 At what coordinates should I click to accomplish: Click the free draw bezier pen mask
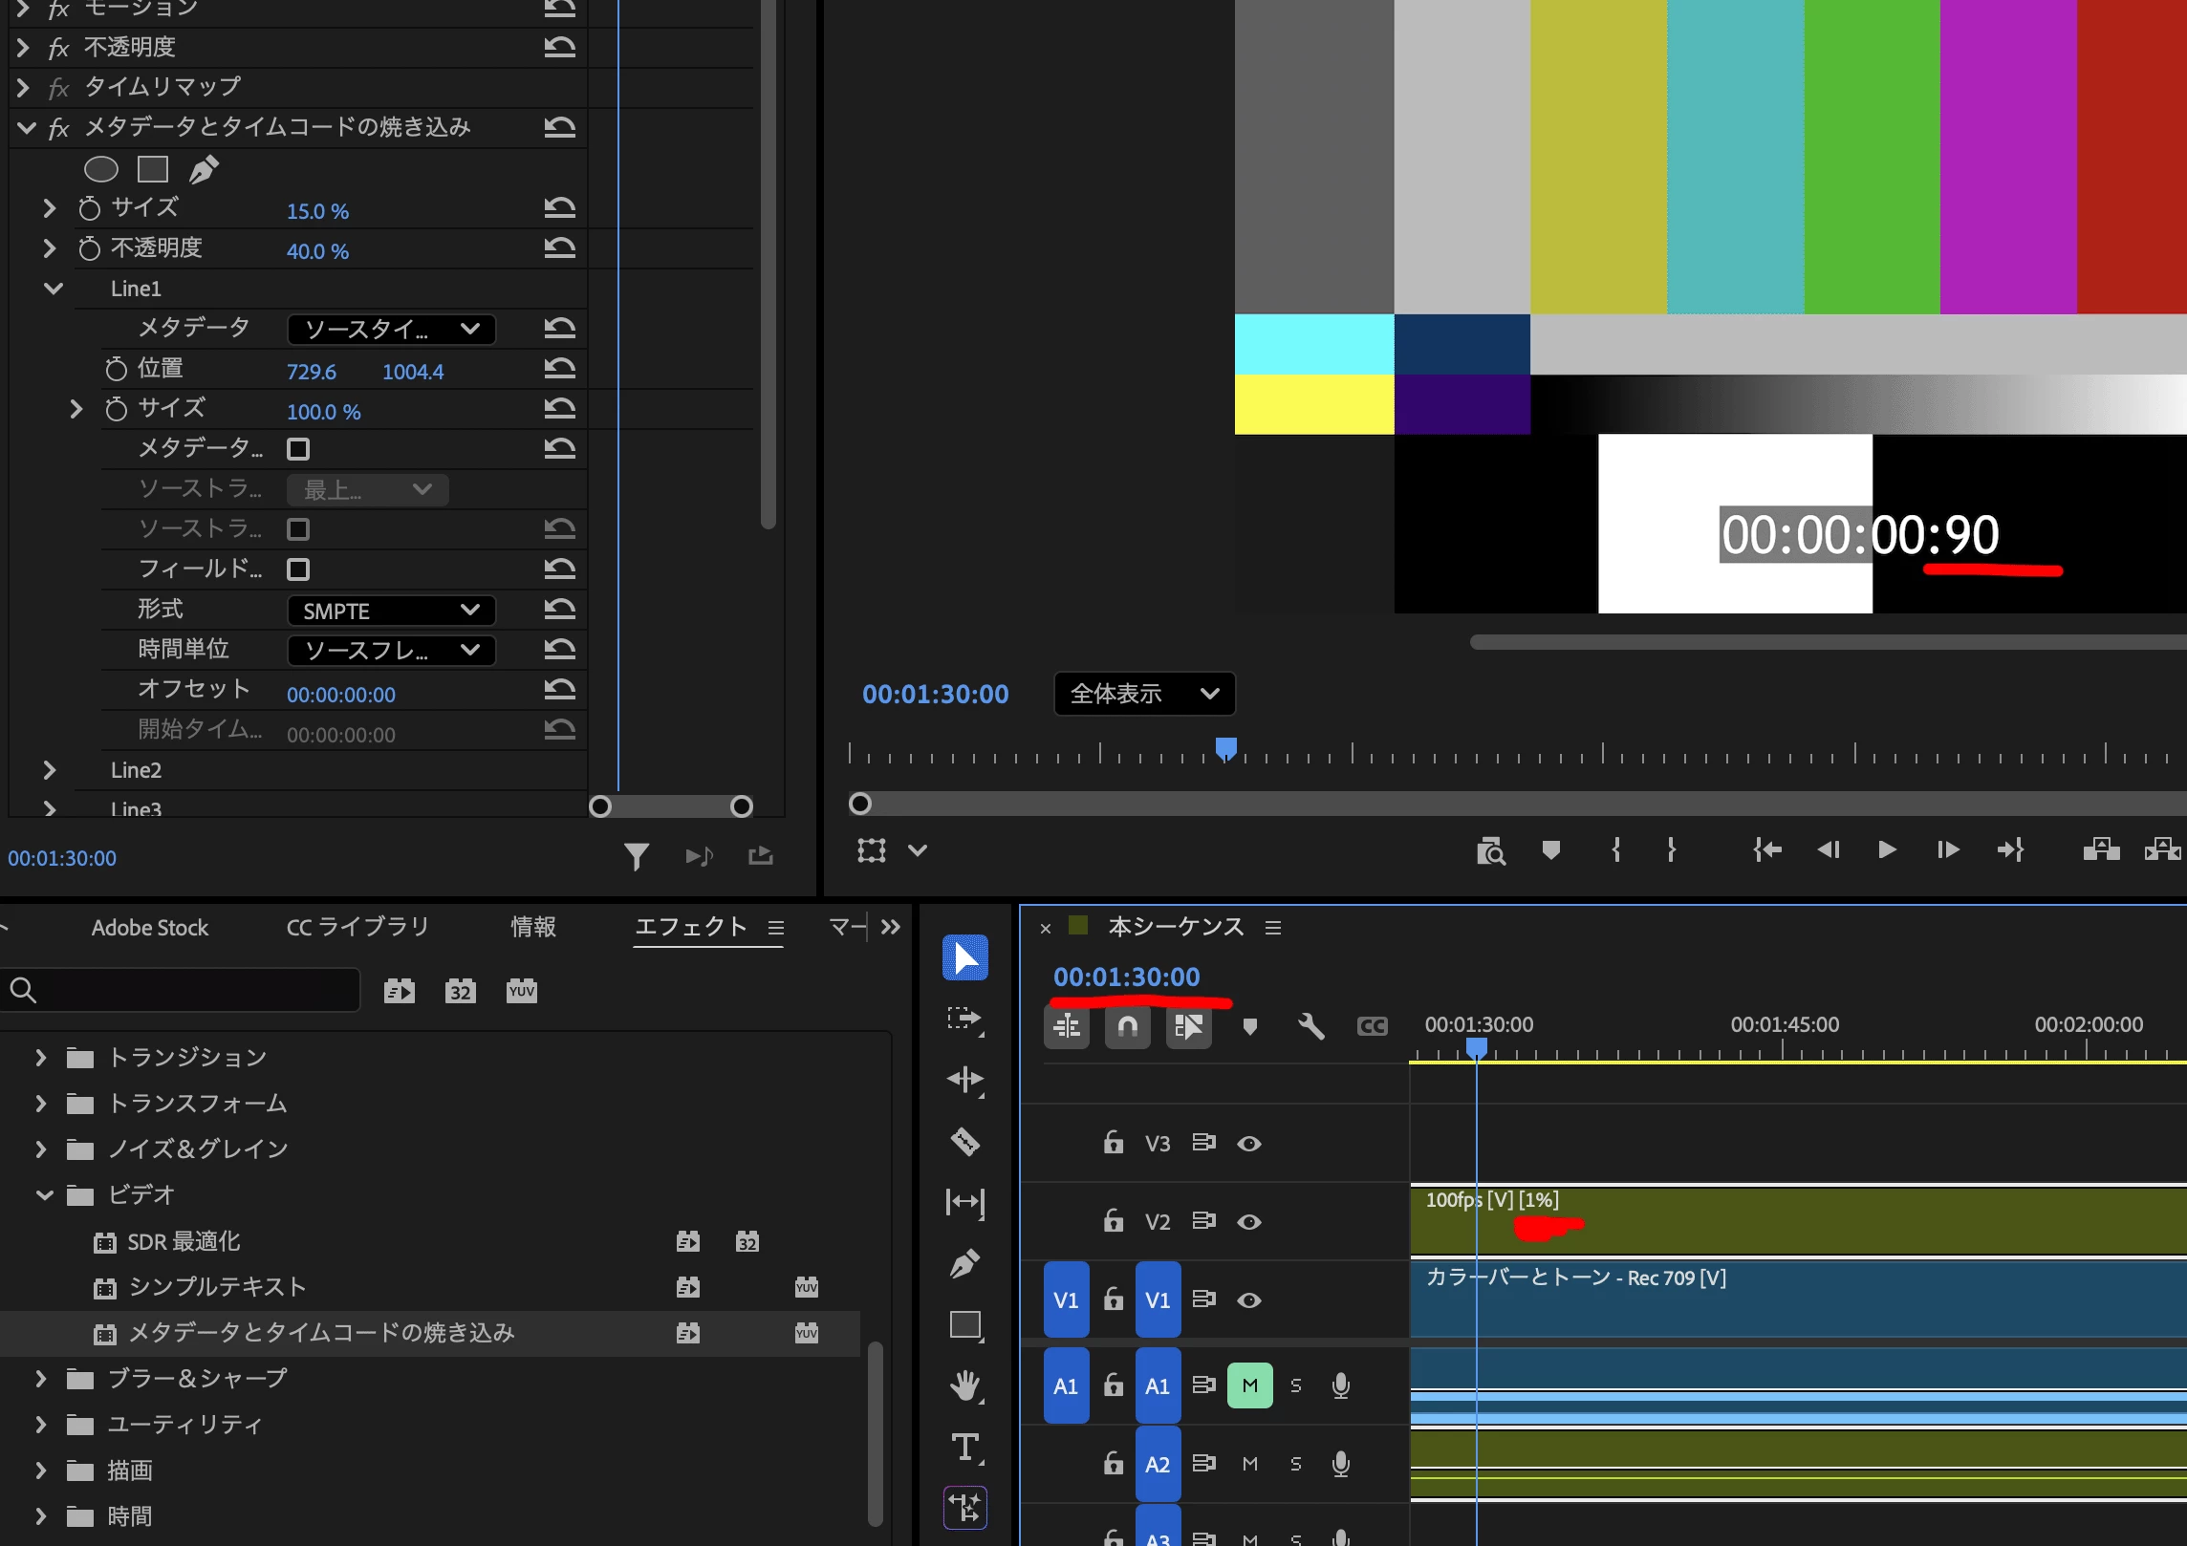click(x=204, y=169)
